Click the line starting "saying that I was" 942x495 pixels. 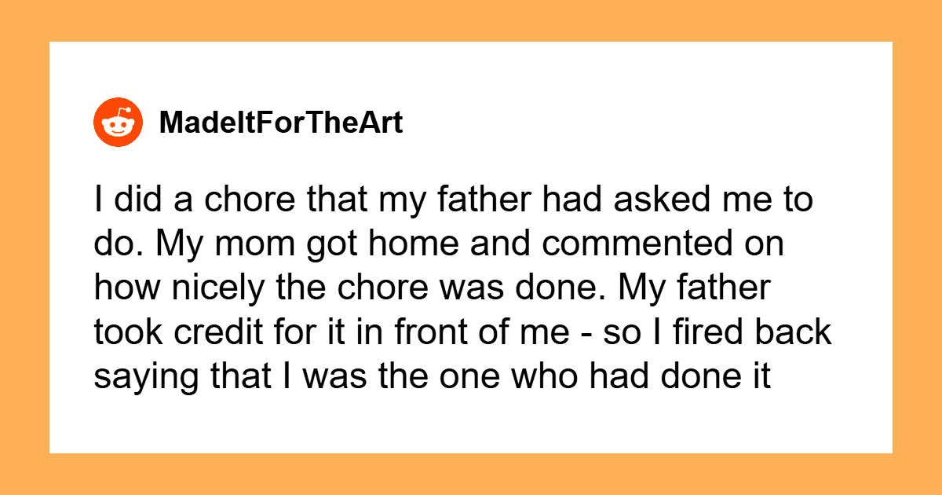pyautogui.click(x=433, y=377)
